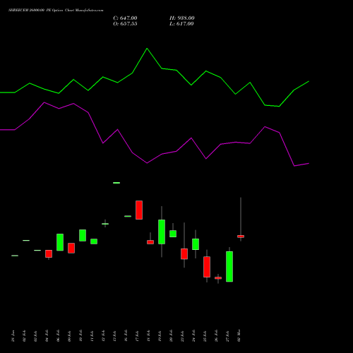The height and width of the screenshot is (353, 353).
Task: Click the close value C: 647.00
Action: (125, 18)
